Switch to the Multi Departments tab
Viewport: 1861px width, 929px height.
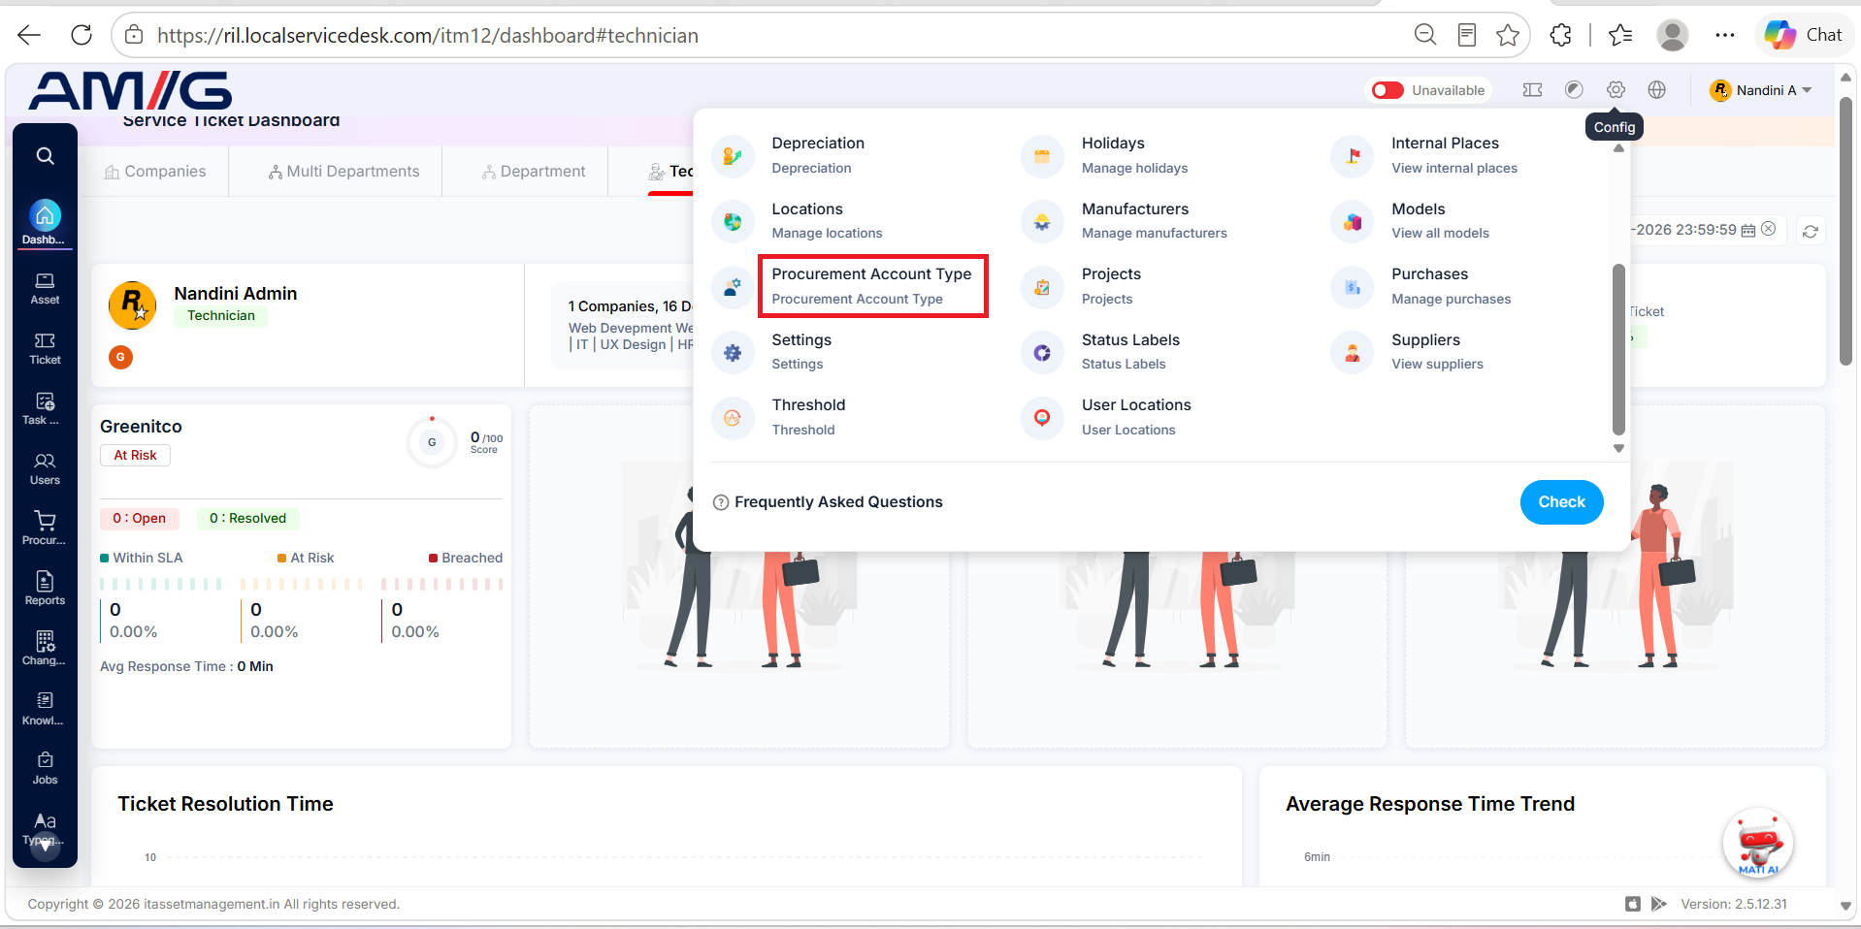pyautogui.click(x=344, y=172)
